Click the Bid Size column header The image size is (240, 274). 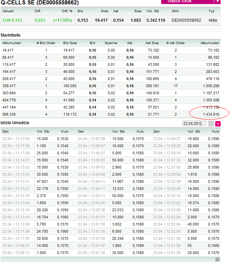(70, 43)
